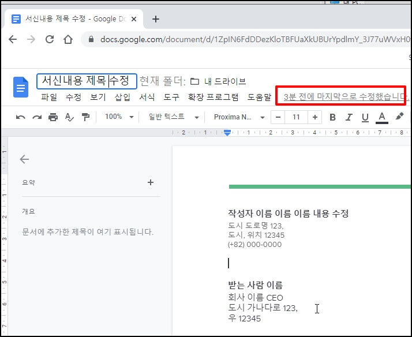The height and width of the screenshot is (337, 412).
Task: Click the heading 작성자 이름 이름 이름 내용 수정
Action: (289, 214)
